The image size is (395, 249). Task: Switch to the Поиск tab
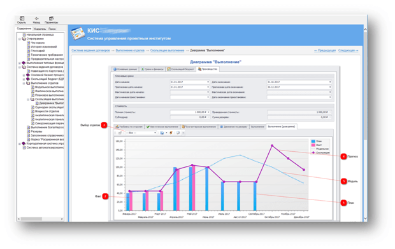coord(52,29)
